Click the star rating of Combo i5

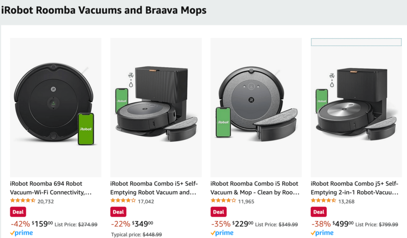pyautogui.click(x=223, y=200)
